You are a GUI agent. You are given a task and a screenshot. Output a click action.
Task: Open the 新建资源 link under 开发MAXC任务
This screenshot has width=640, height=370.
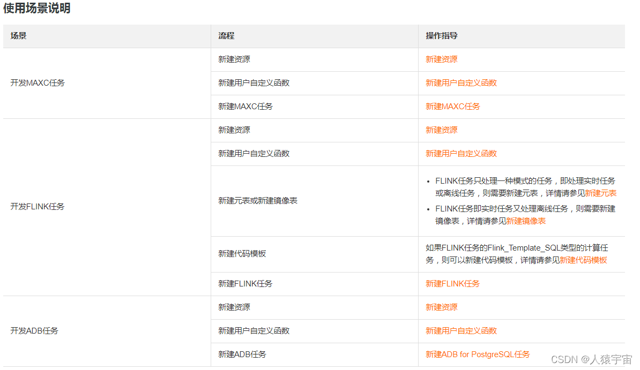click(441, 59)
